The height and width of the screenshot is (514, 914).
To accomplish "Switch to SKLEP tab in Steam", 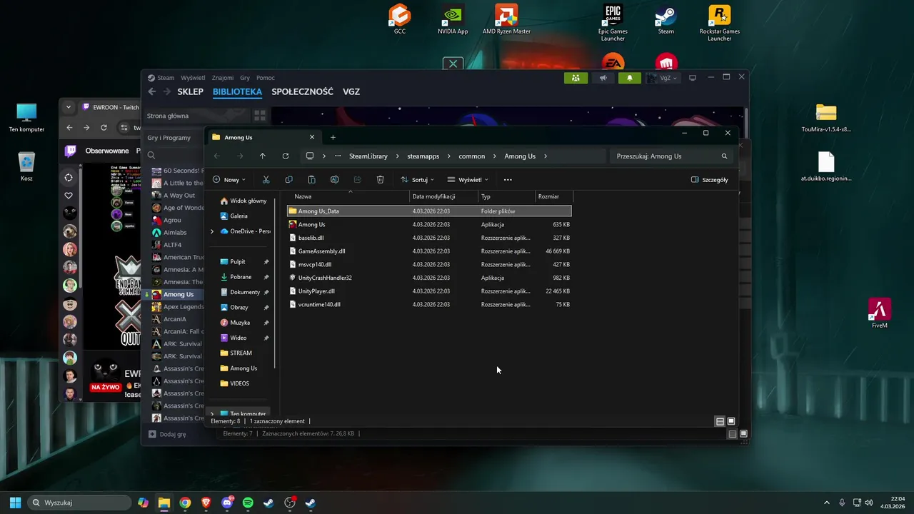I will pyautogui.click(x=191, y=92).
